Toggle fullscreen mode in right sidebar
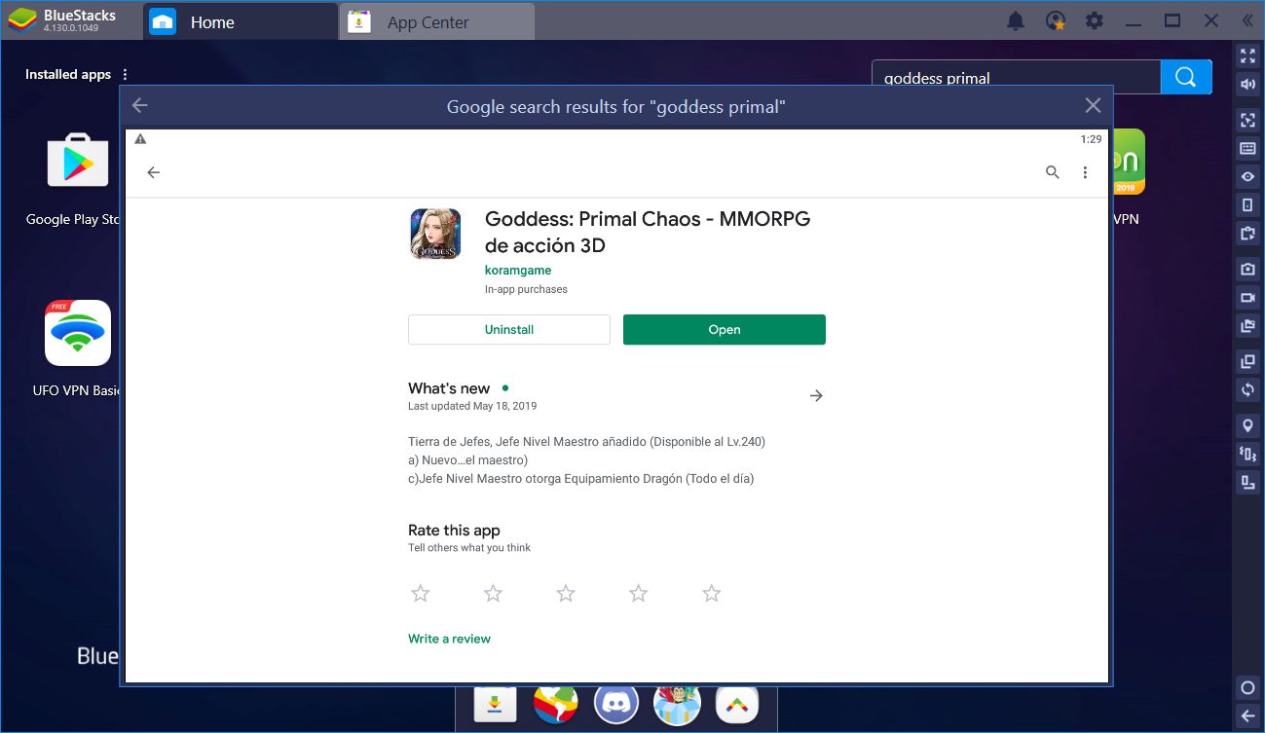 1247,55
